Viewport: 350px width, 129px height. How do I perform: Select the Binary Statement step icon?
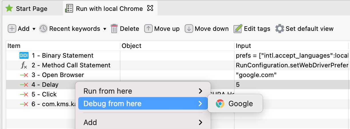pos(24,55)
